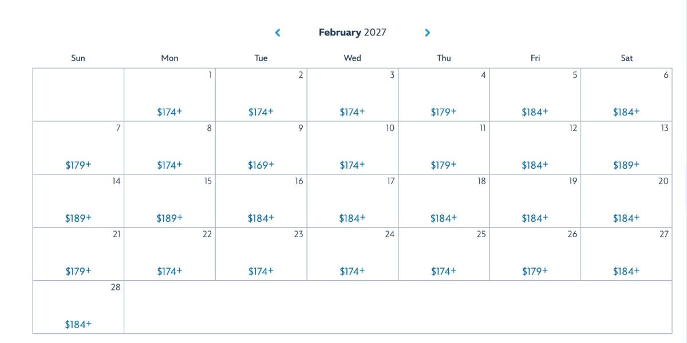
Task: Select February 13 with the $189+ fare
Action: 627,165
